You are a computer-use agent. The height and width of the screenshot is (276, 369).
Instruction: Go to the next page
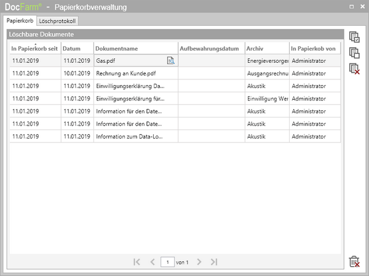click(x=199, y=262)
